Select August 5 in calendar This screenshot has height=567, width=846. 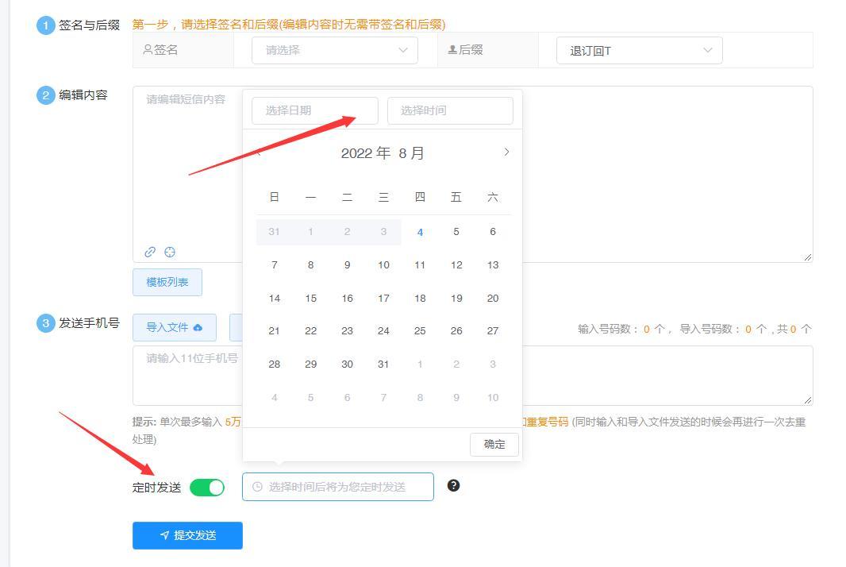(x=456, y=232)
